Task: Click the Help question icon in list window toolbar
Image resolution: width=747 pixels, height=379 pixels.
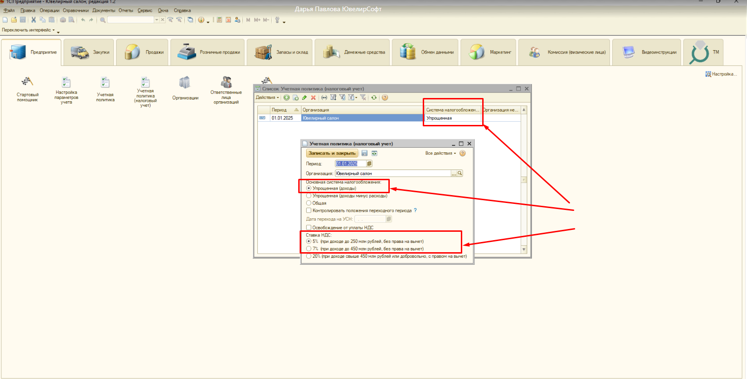Action: coord(385,98)
